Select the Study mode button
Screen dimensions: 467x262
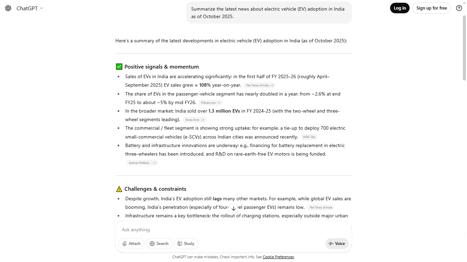pos(186,244)
